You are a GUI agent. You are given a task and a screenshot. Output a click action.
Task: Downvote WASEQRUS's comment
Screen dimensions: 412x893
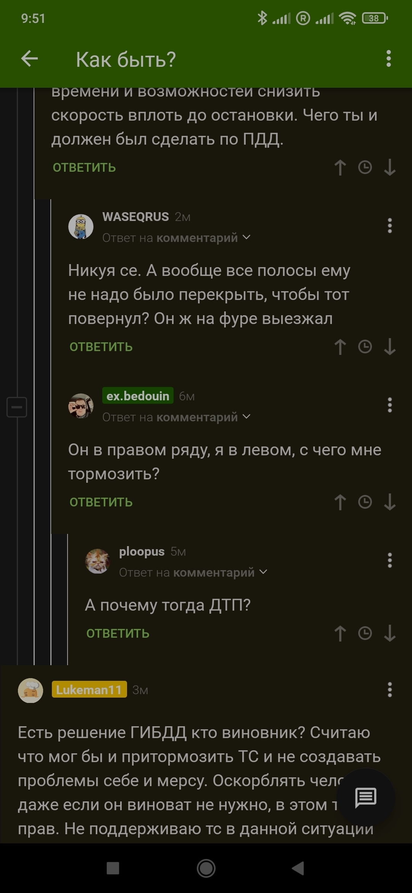389,347
